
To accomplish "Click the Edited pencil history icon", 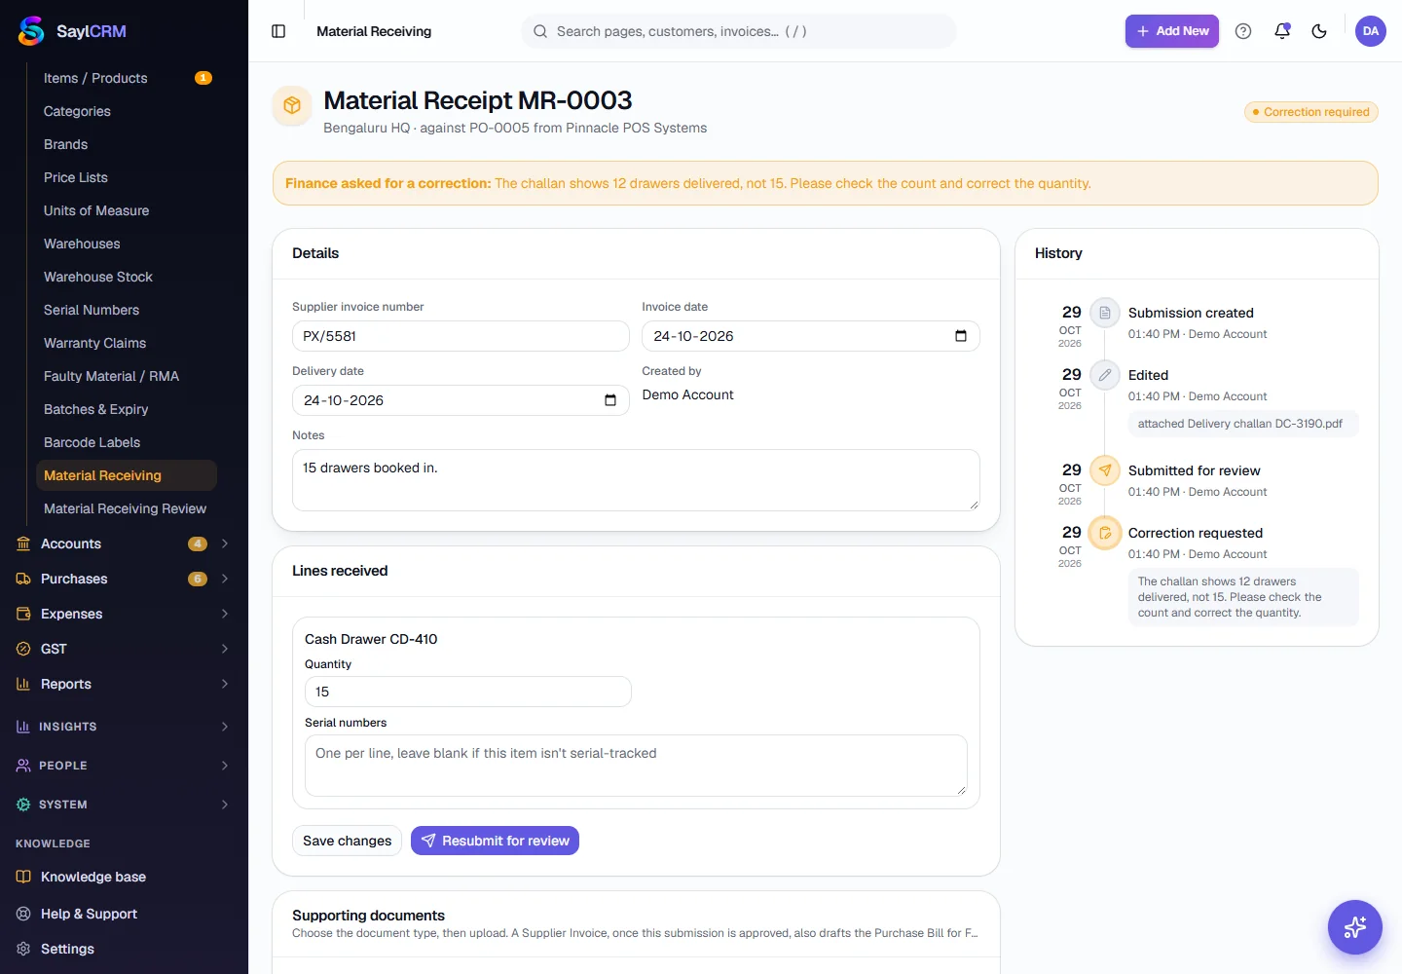I will [x=1105, y=375].
